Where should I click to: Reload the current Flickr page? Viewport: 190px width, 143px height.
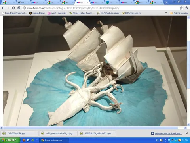pyautogui.click(x=13, y=8)
